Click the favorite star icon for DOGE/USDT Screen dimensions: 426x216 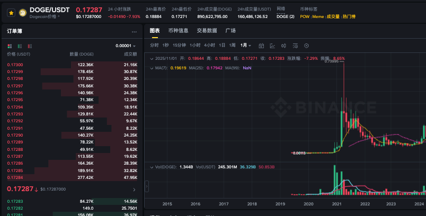[11, 12]
